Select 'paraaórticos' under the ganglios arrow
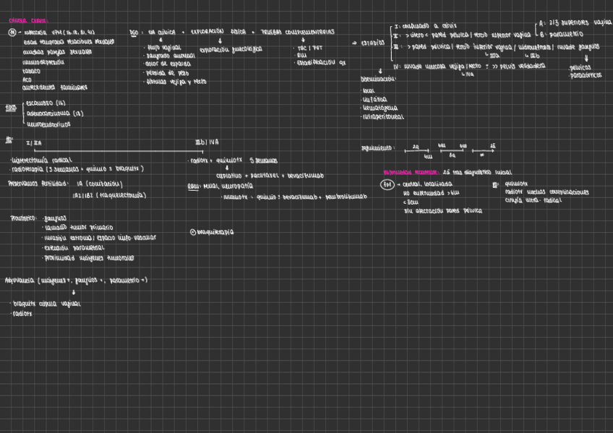 [x=586, y=75]
